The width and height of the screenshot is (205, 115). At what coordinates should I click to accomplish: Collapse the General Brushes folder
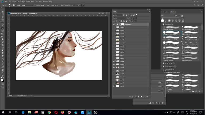[162, 24]
